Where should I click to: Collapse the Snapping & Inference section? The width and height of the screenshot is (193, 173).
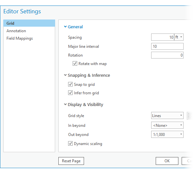tap(65, 75)
